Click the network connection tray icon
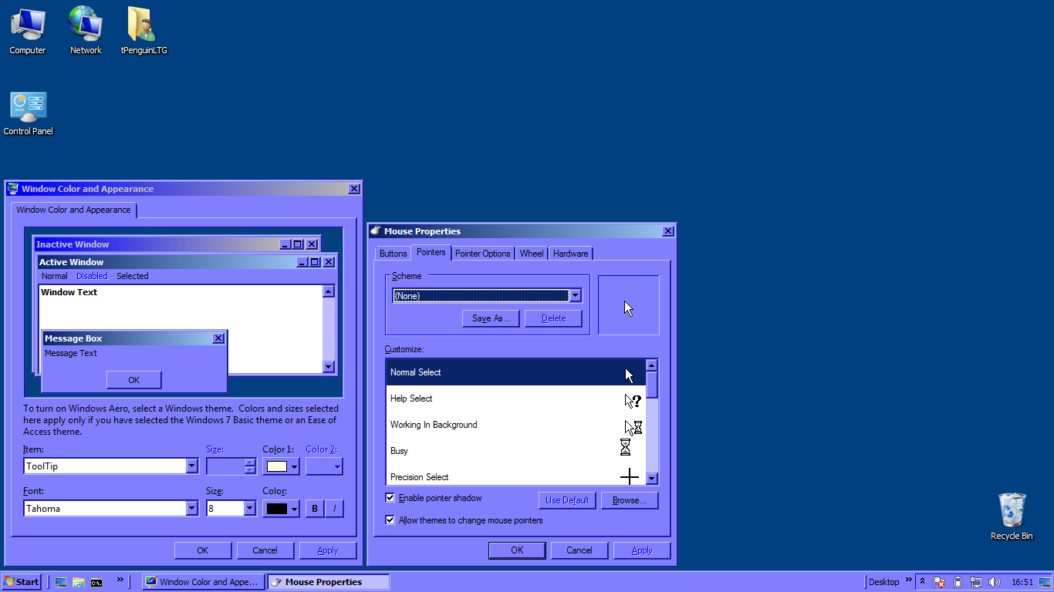Image resolution: width=1054 pixels, height=592 pixels. tap(976, 582)
